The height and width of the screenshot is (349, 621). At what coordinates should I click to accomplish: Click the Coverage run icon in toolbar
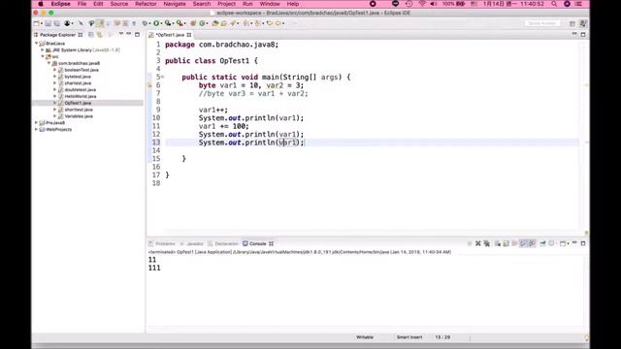click(x=168, y=23)
